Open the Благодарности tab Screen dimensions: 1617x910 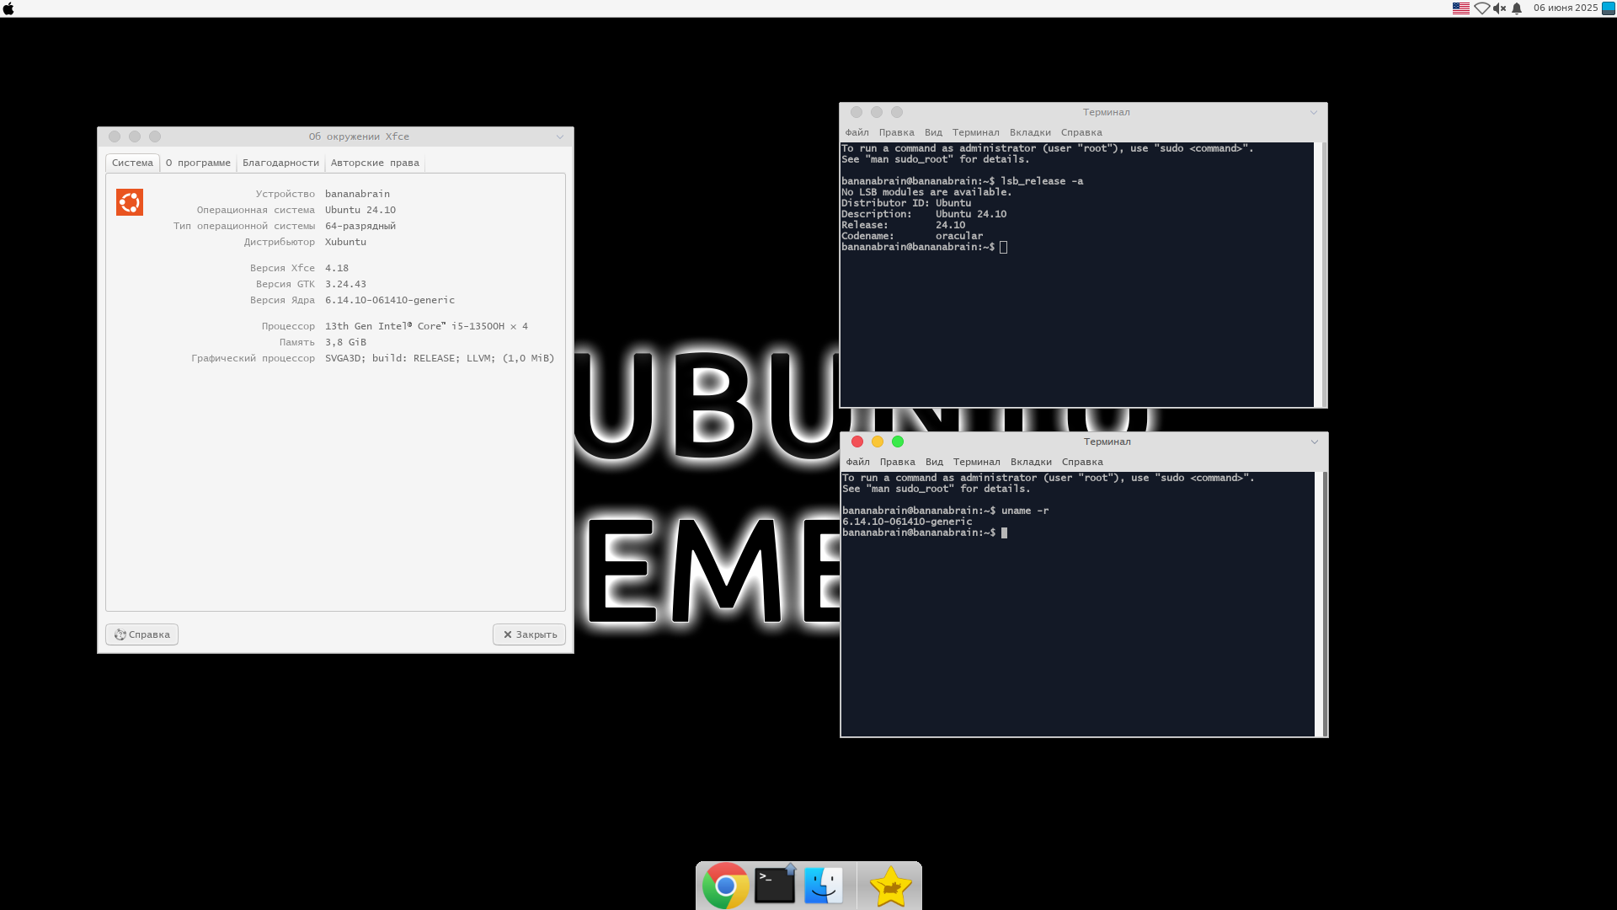(280, 163)
